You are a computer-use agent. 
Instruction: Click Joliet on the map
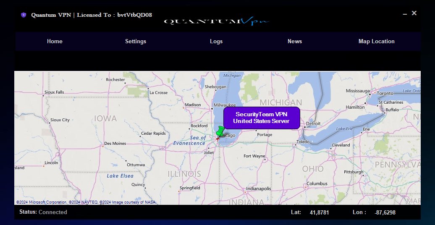tap(209, 153)
